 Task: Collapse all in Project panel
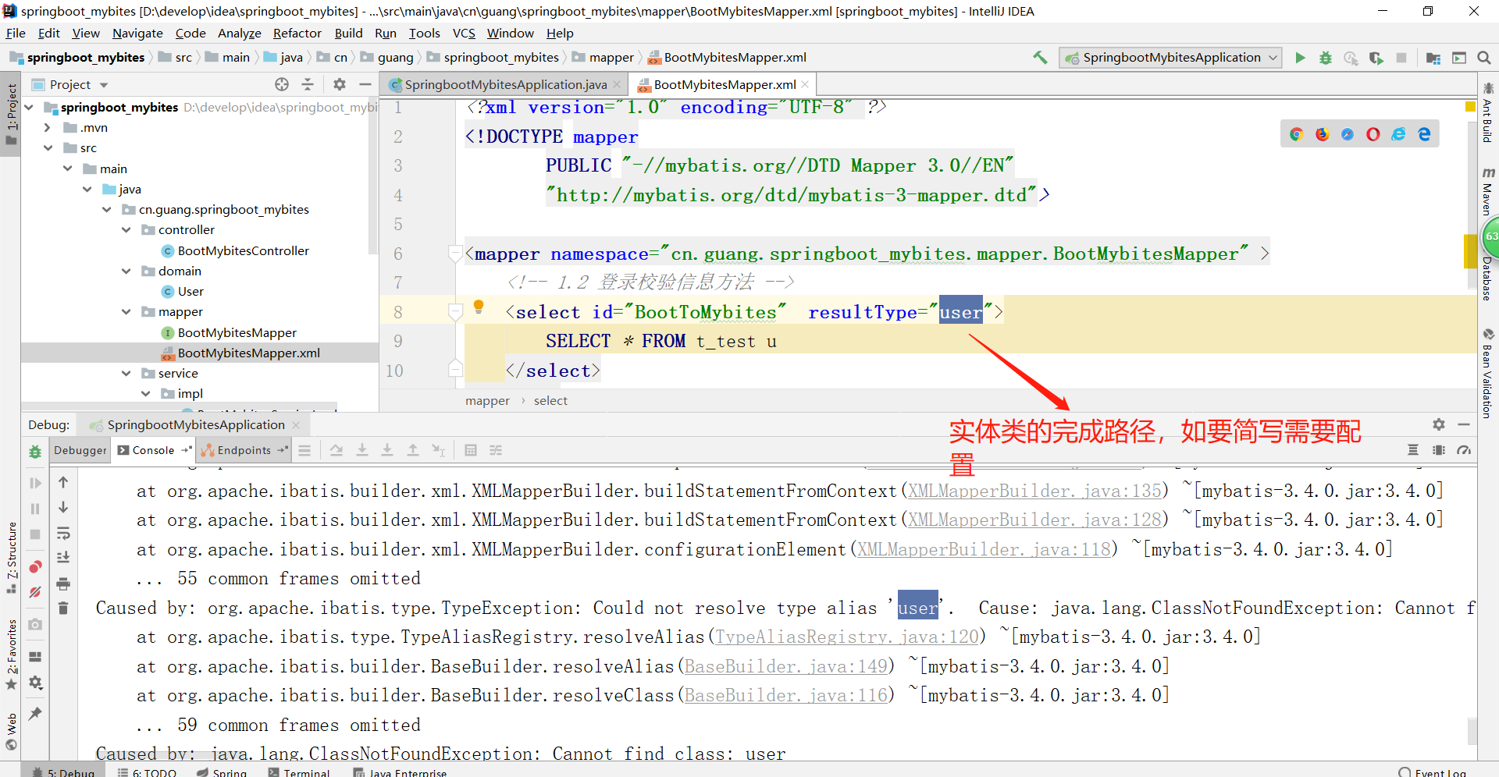point(308,84)
